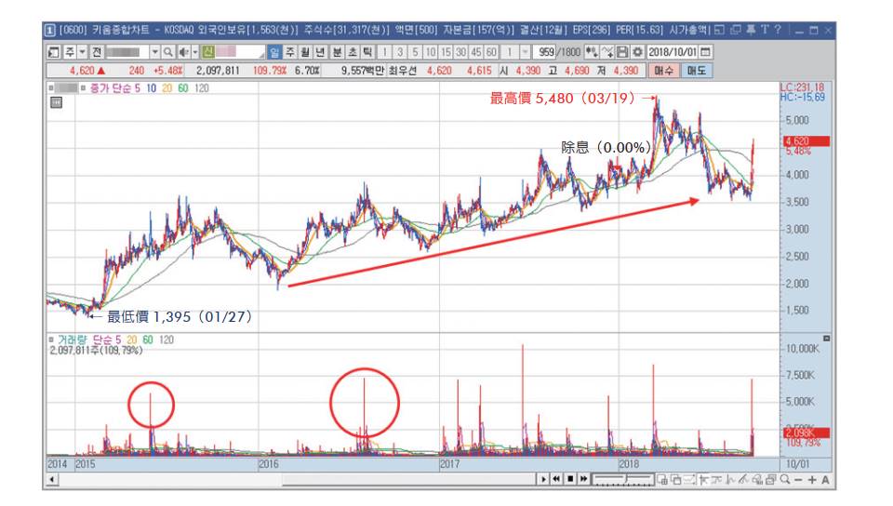Click the stock search magnifier icon
The height and width of the screenshot is (506, 893).
[168, 52]
